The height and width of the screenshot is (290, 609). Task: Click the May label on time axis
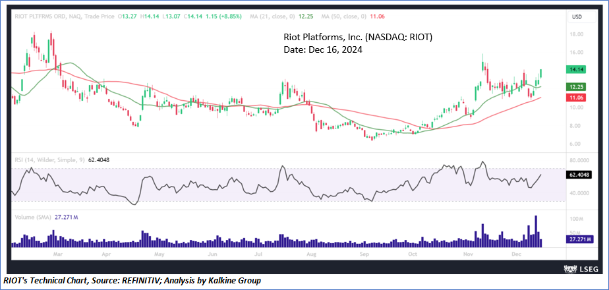[159, 254]
